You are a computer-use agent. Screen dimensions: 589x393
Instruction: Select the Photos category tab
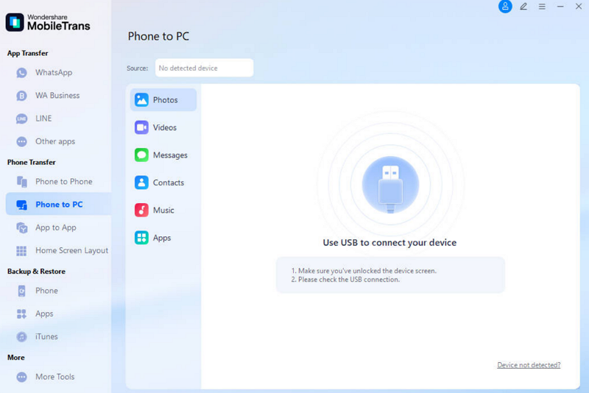(163, 100)
